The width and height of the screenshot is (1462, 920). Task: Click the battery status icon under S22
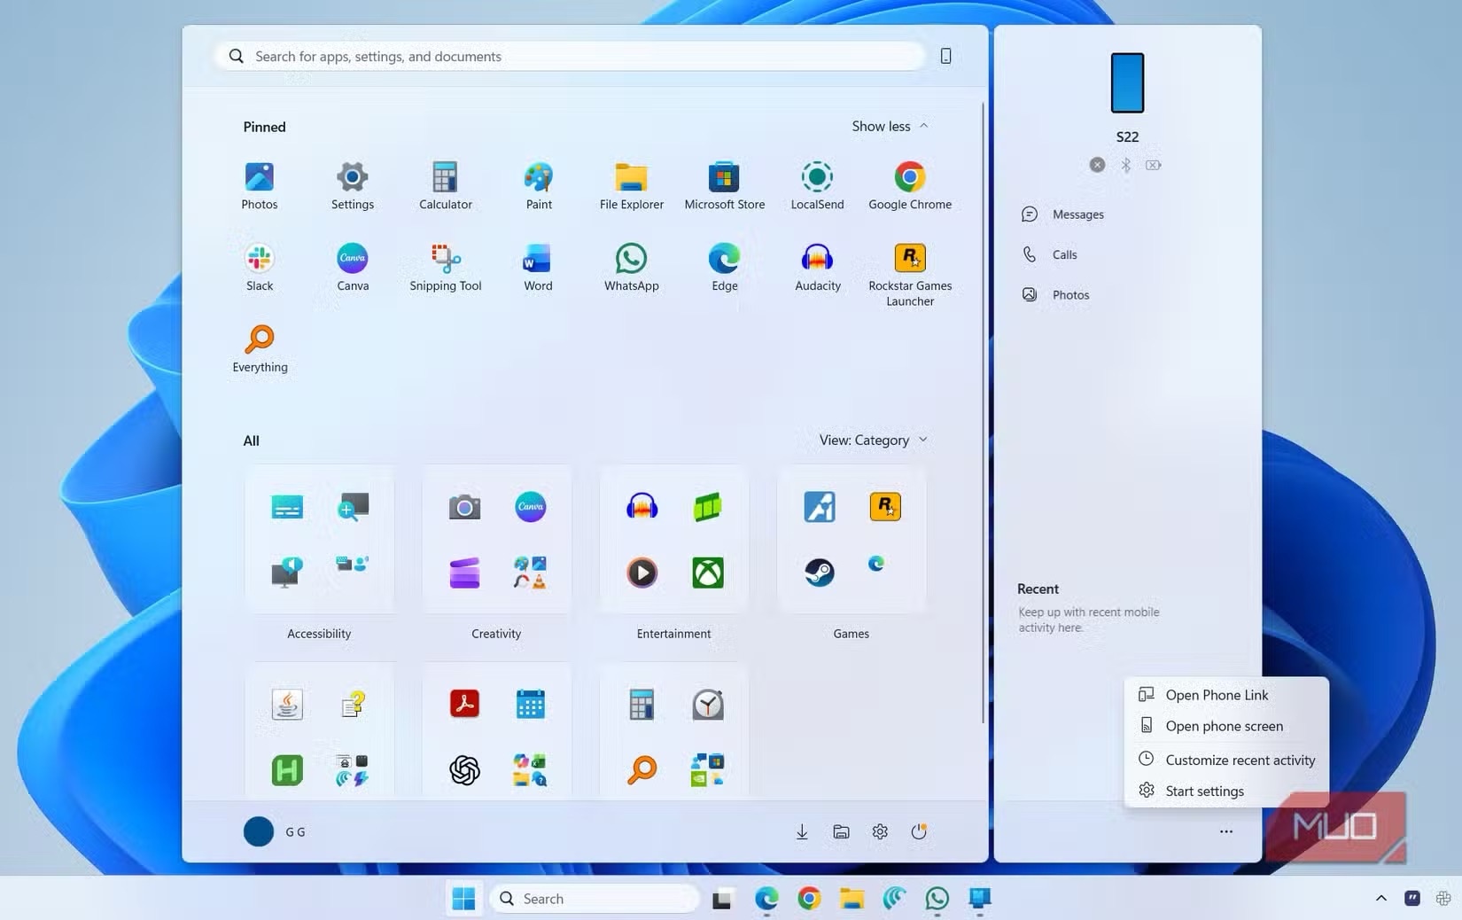(x=1153, y=165)
